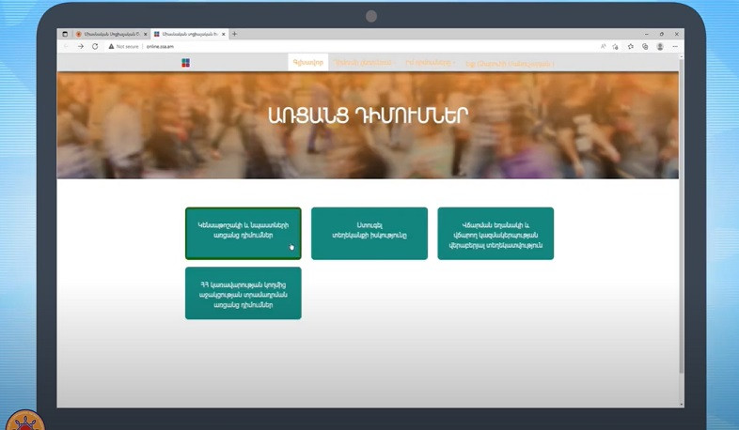
Task: Open the Collections icon
Action: pos(645,47)
